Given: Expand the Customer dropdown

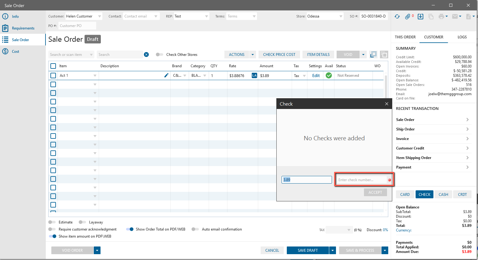Looking at the screenshot, I should (100, 16).
